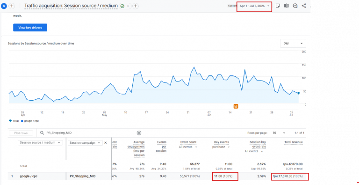Select the google / cpc row cell
Image resolution: width=359 pixels, height=185 pixels.
click(29, 176)
